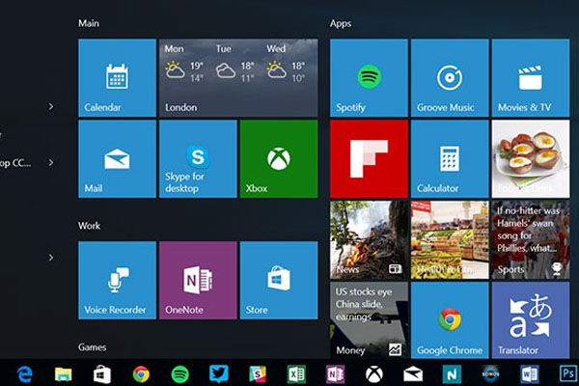Click the Games group heading

93,347
